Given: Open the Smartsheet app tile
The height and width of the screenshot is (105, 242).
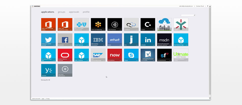Looking at the screenshot, I should click(148, 55).
